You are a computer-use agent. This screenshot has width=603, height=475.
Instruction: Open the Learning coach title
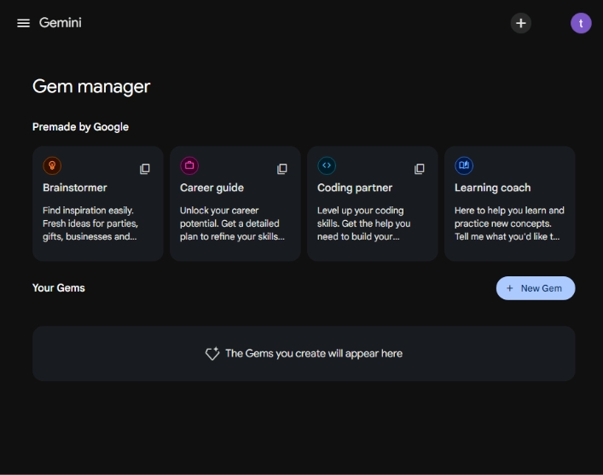[492, 188]
